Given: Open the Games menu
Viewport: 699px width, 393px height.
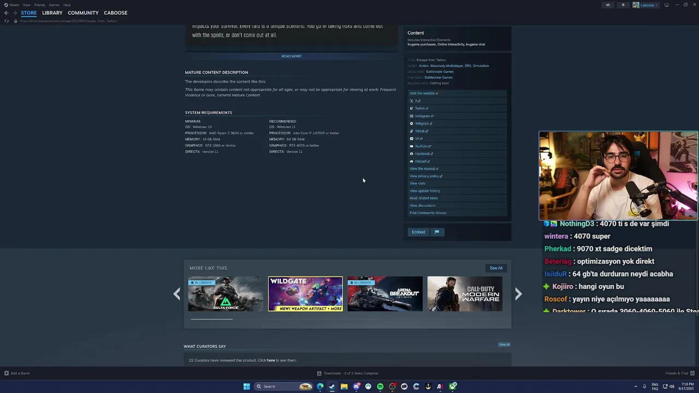Looking at the screenshot, I should click(x=54, y=5).
